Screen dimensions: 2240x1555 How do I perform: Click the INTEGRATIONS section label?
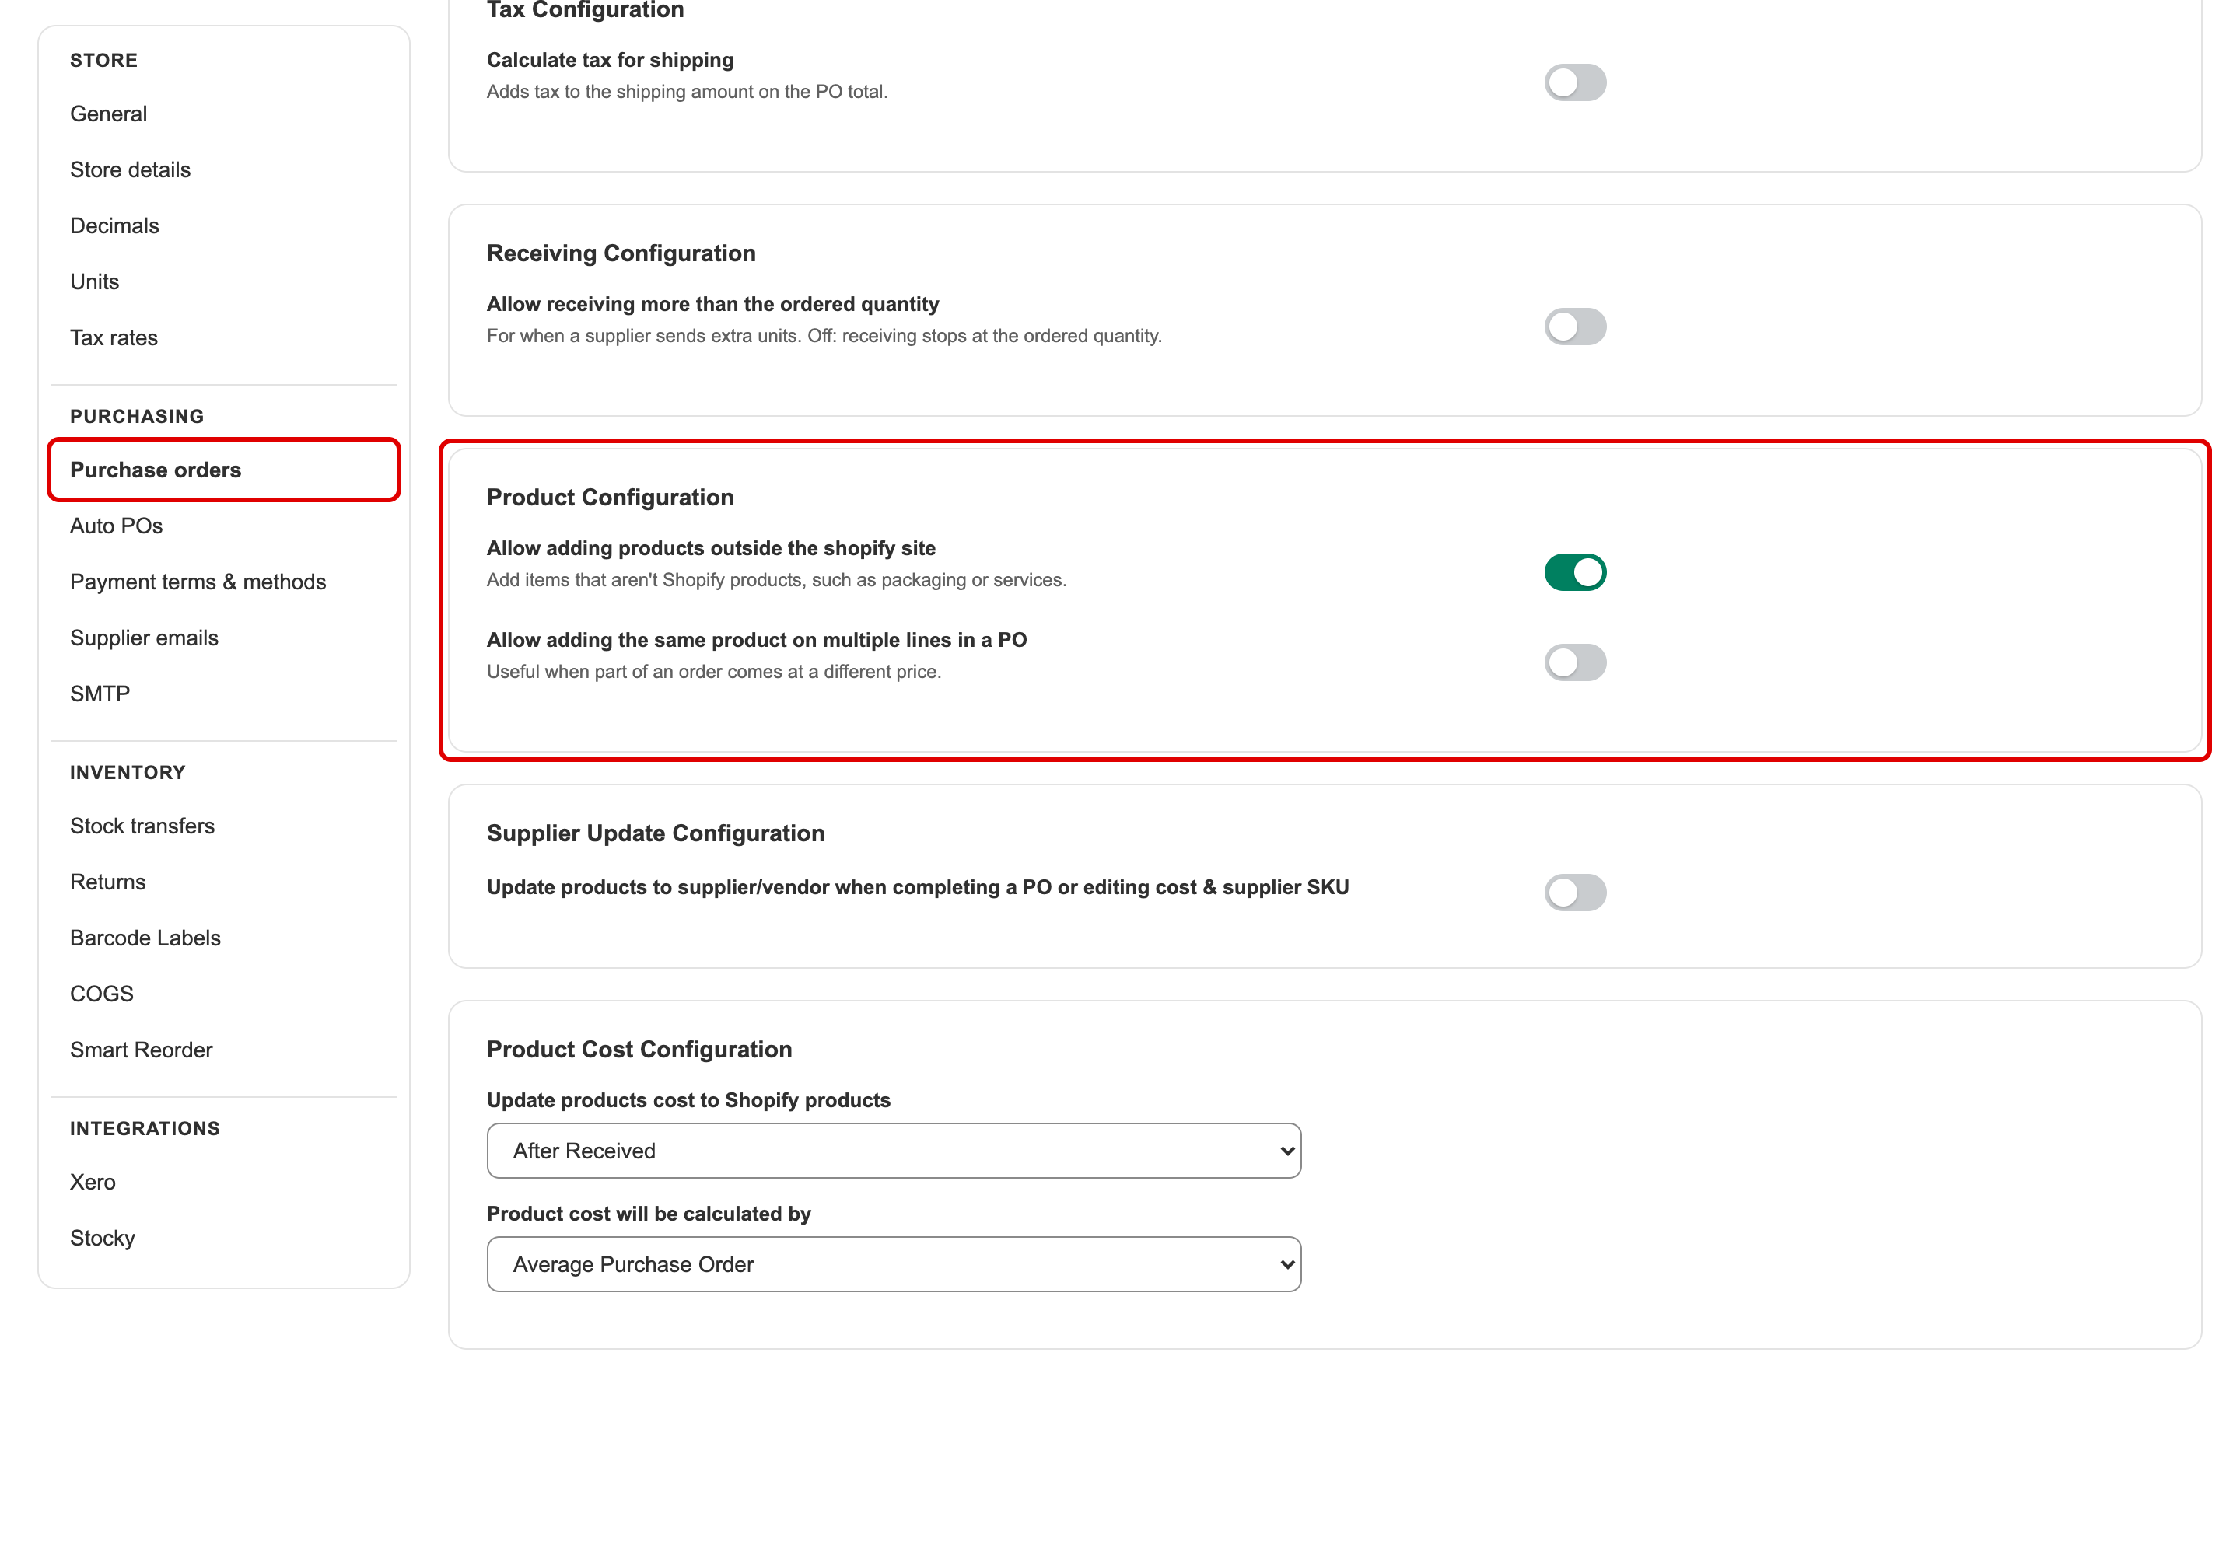145,1128
